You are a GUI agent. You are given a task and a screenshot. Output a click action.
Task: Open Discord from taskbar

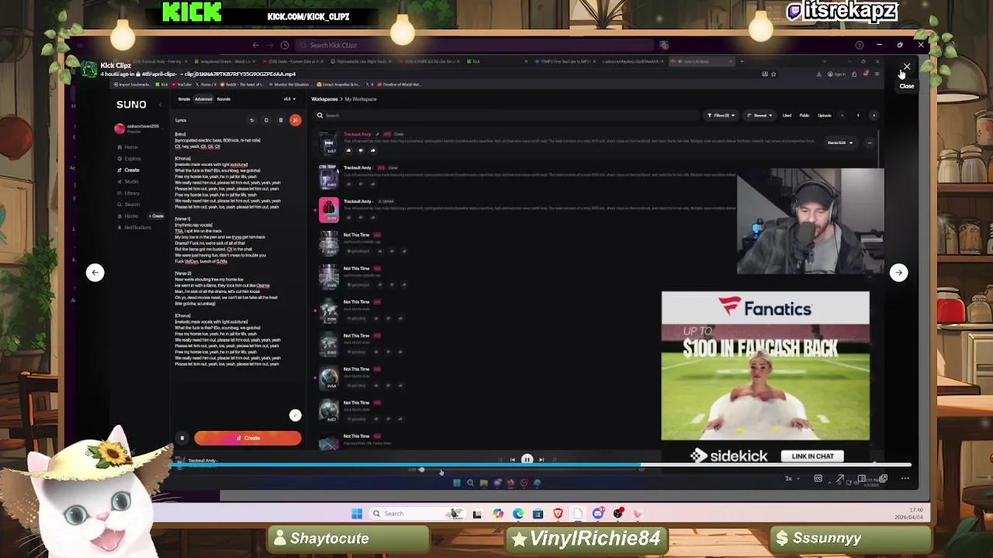(x=598, y=513)
